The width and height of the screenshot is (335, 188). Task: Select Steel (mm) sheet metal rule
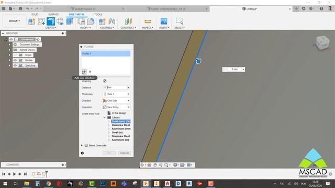pos(121,122)
